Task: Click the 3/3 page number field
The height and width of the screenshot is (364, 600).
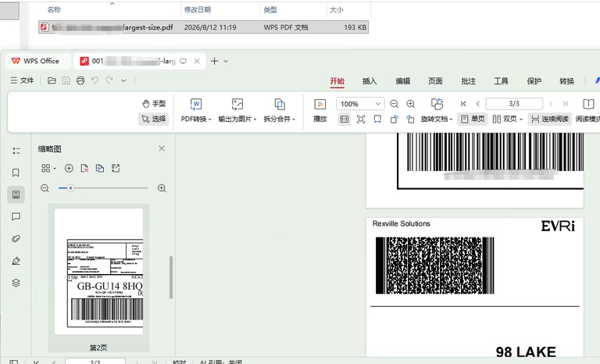Action: point(514,104)
